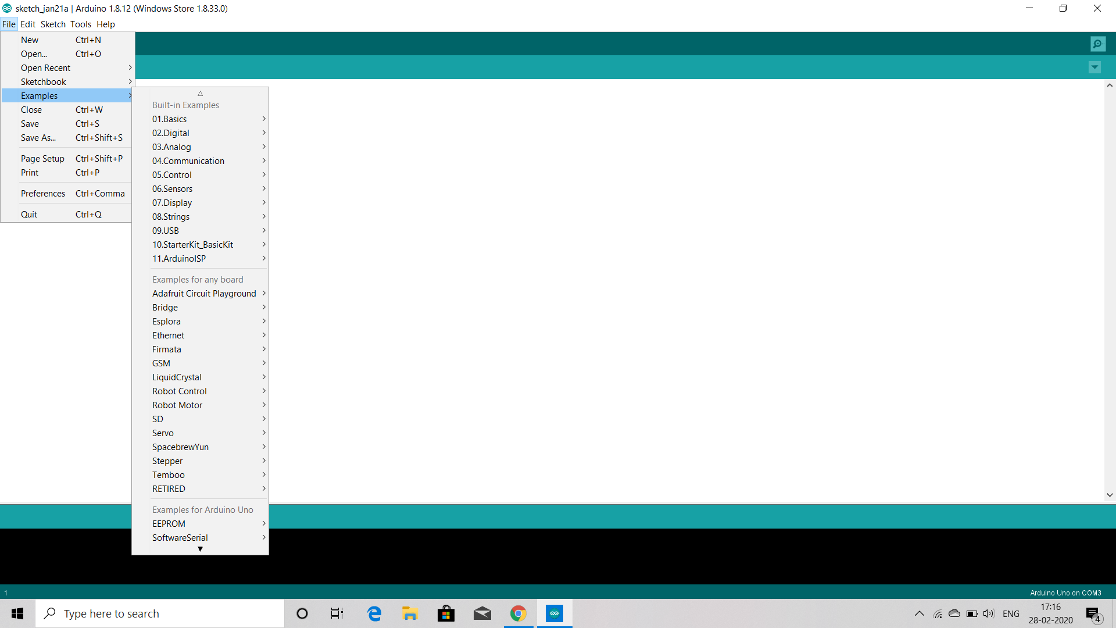Screen dimensions: 1116x628
Task: Switch to Google Chrome on taskbar
Action: click(x=518, y=613)
